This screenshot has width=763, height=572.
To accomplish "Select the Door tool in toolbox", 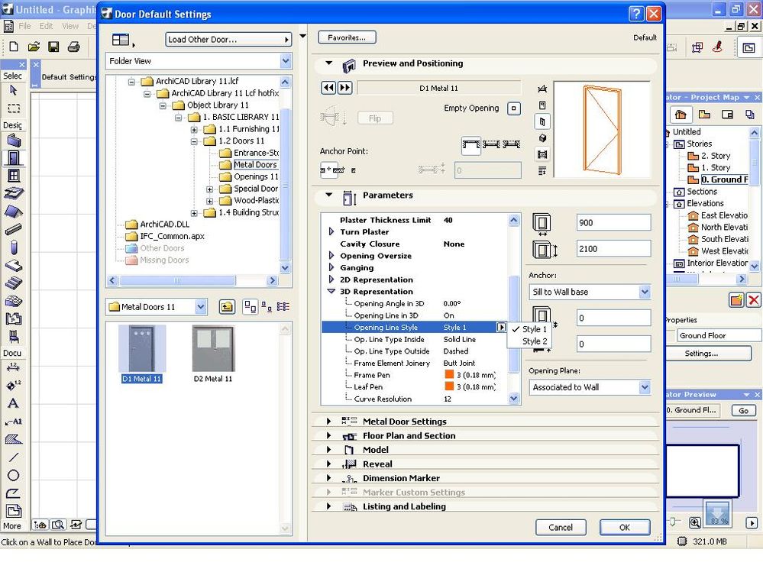I will tap(13, 158).
